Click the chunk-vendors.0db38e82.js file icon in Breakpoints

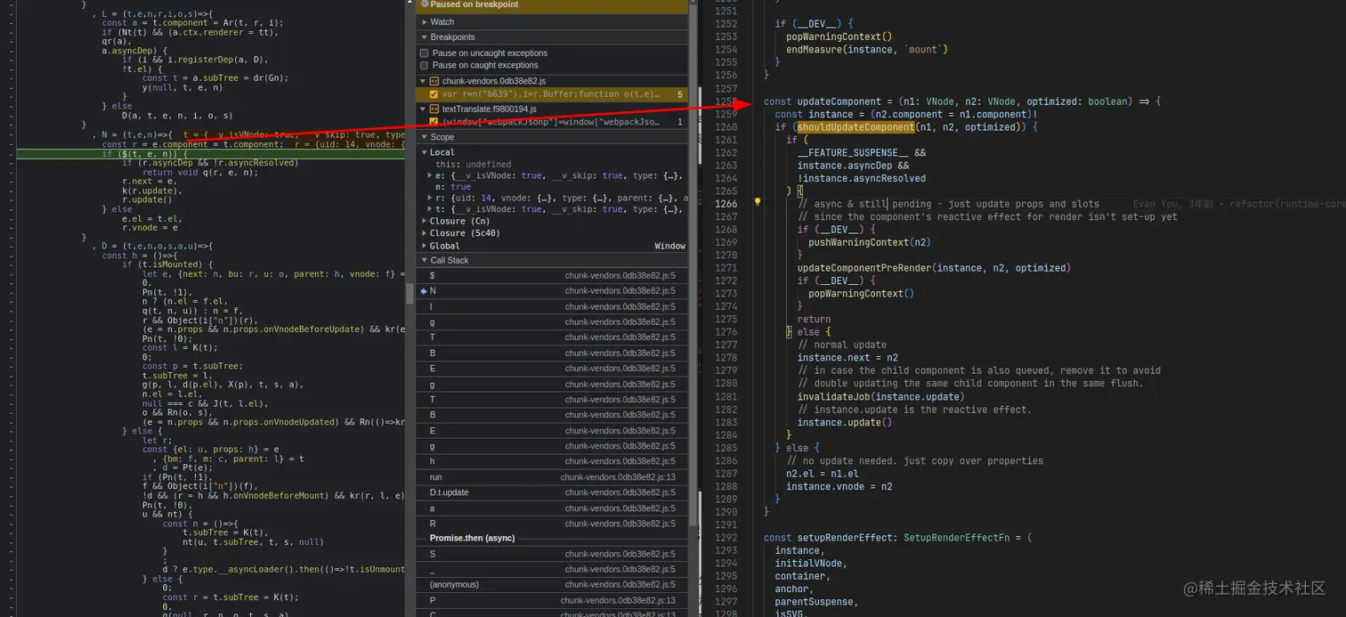click(x=434, y=81)
